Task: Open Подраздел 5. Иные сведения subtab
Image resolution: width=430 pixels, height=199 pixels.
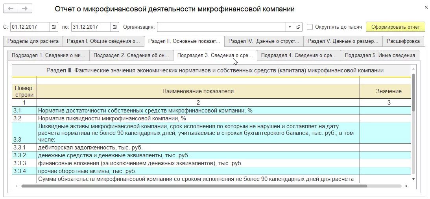Action: 380,55
